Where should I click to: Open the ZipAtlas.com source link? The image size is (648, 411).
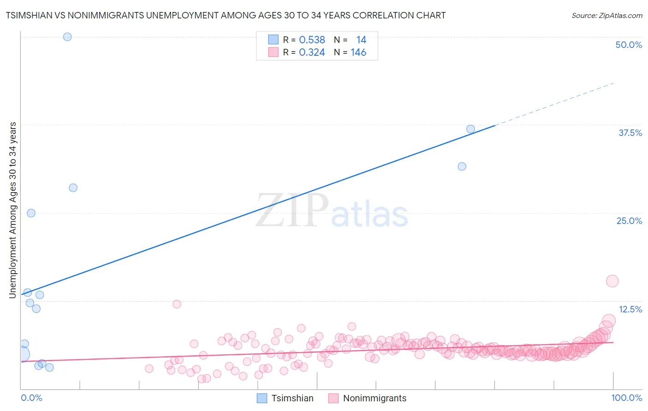pos(607,15)
